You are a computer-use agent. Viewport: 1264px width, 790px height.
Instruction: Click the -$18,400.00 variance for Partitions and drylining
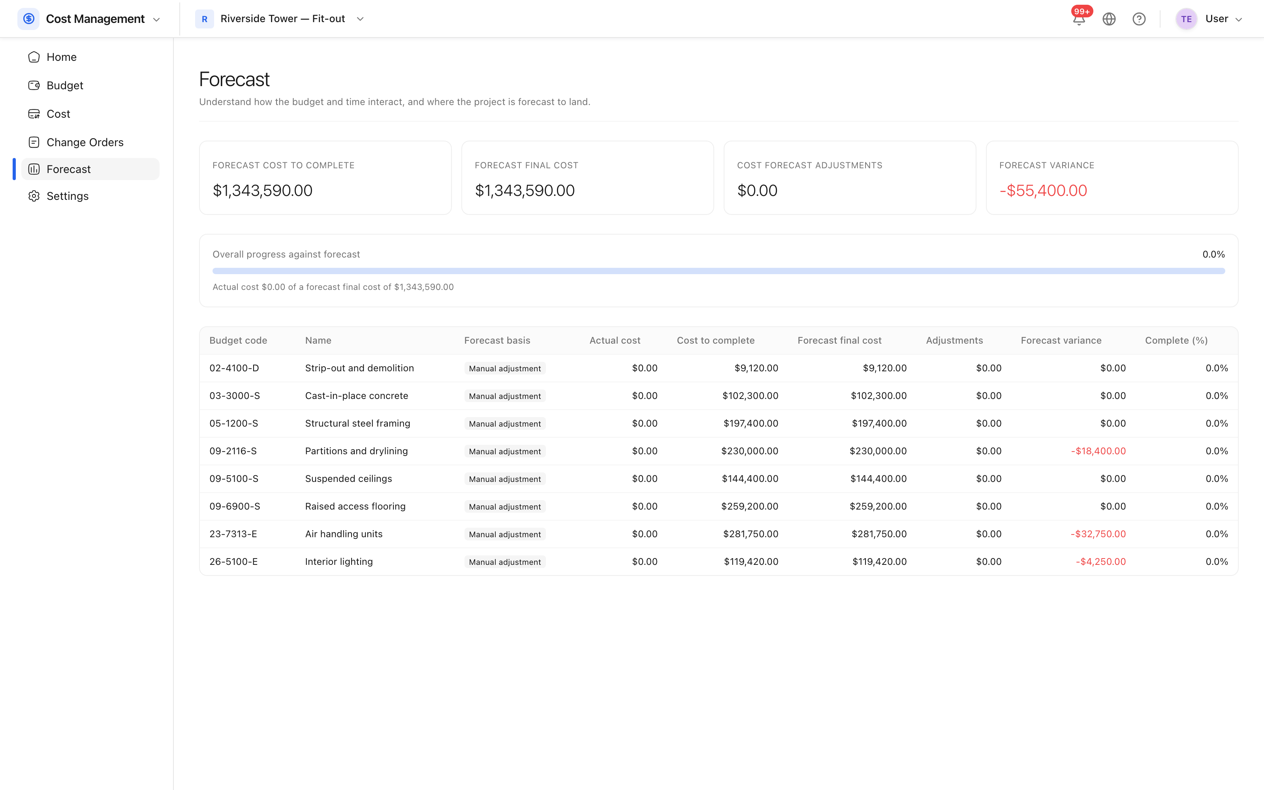1098,451
